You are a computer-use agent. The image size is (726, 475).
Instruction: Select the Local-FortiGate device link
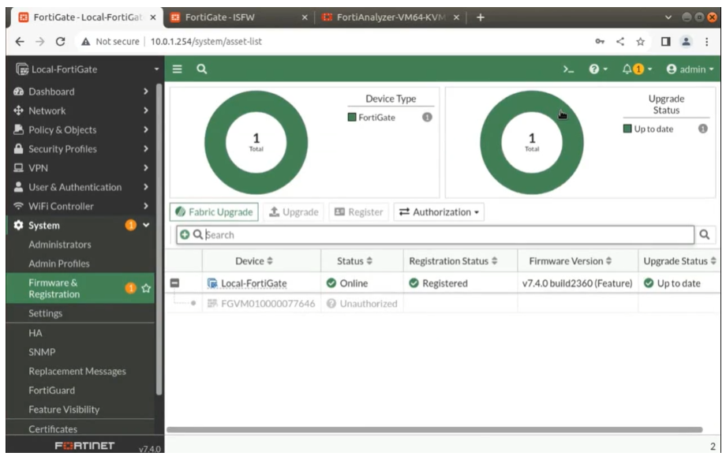pos(254,283)
